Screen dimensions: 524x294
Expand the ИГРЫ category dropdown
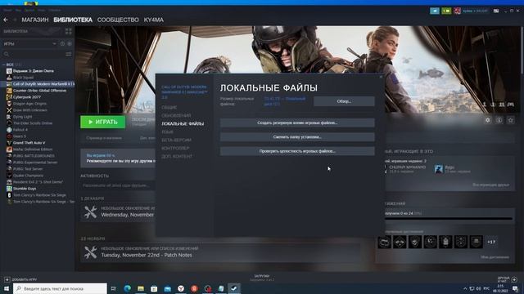pyautogui.click(x=54, y=43)
